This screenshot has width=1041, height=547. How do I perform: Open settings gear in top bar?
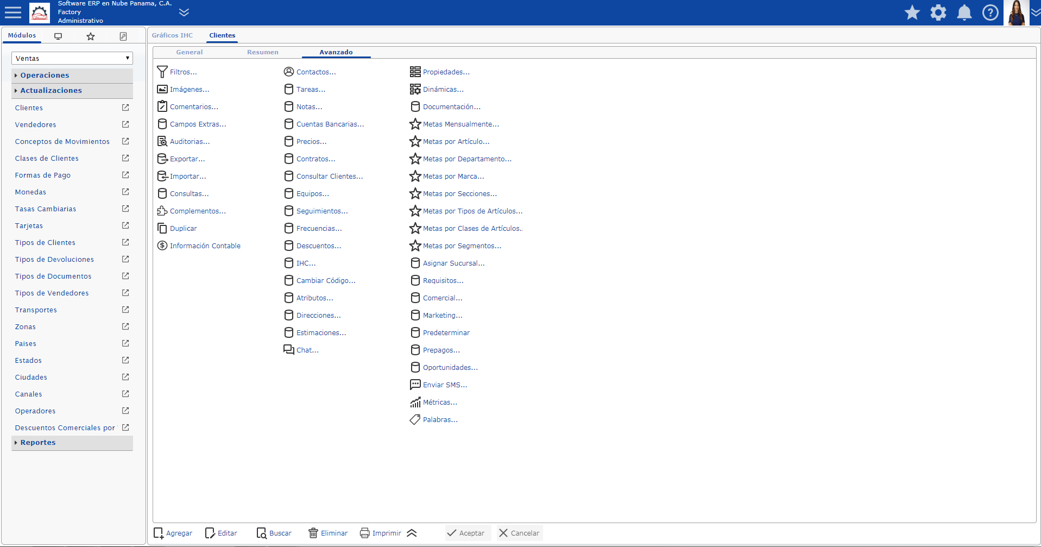pyautogui.click(x=938, y=12)
